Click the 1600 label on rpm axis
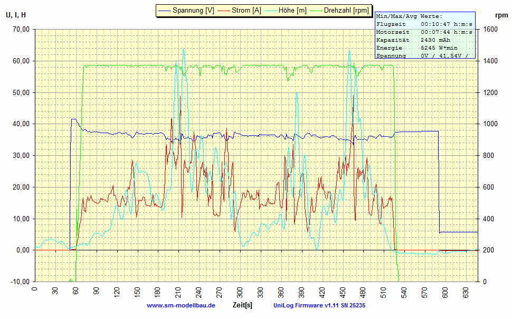This screenshot has width=512, height=319. [491, 30]
